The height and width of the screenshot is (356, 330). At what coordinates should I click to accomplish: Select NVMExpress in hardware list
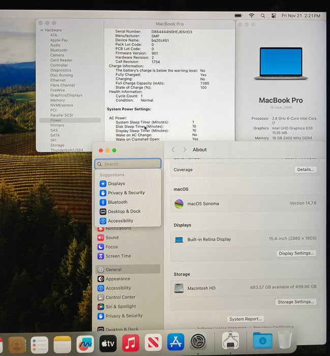click(62, 105)
